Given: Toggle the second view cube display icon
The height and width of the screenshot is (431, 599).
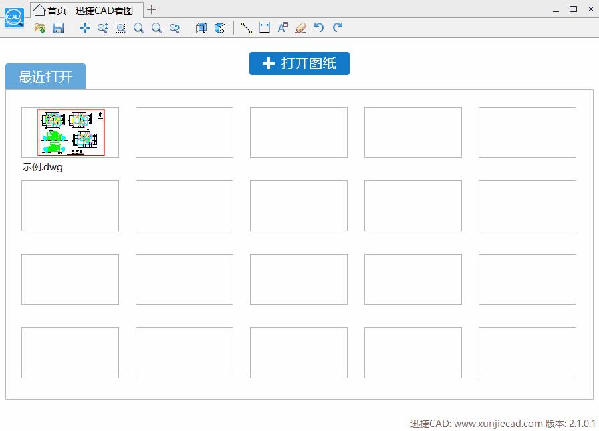Looking at the screenshot, I should pyautogui.click(x=220, y=28).
